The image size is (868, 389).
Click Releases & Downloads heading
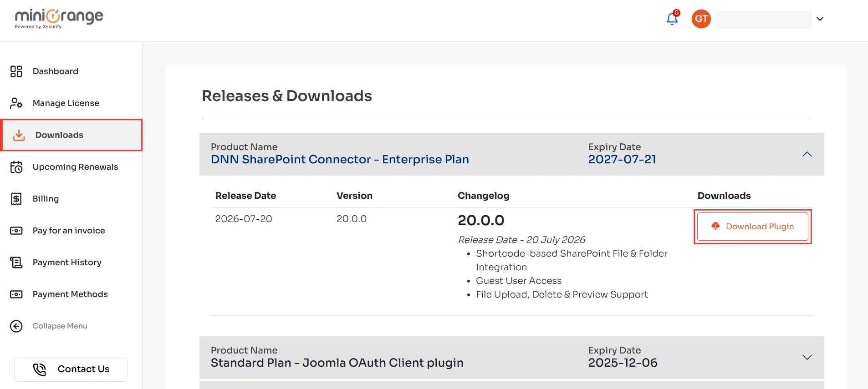(x=287, y=96)
